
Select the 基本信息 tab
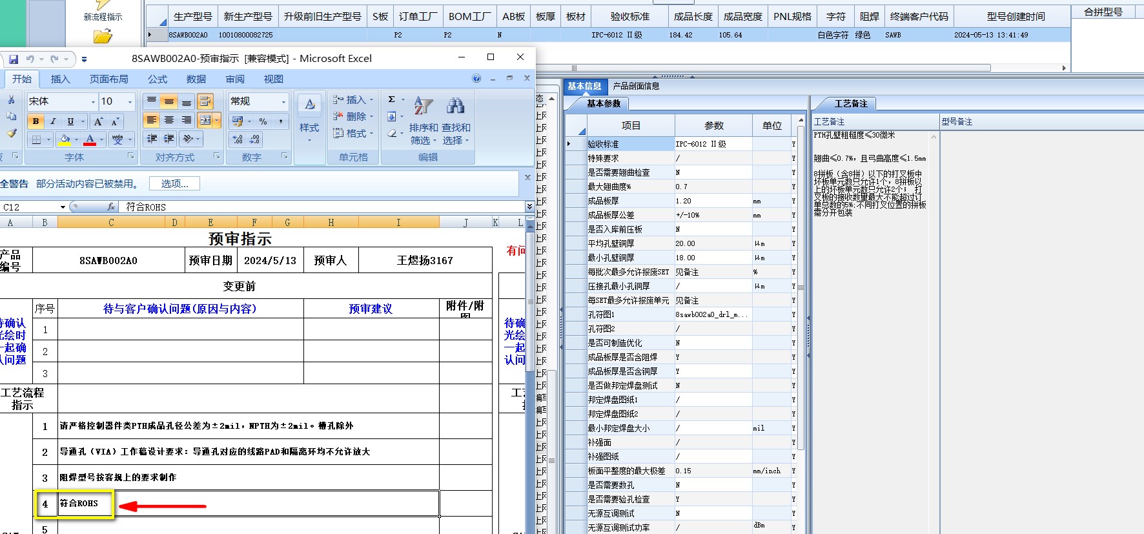coord(584,86)
